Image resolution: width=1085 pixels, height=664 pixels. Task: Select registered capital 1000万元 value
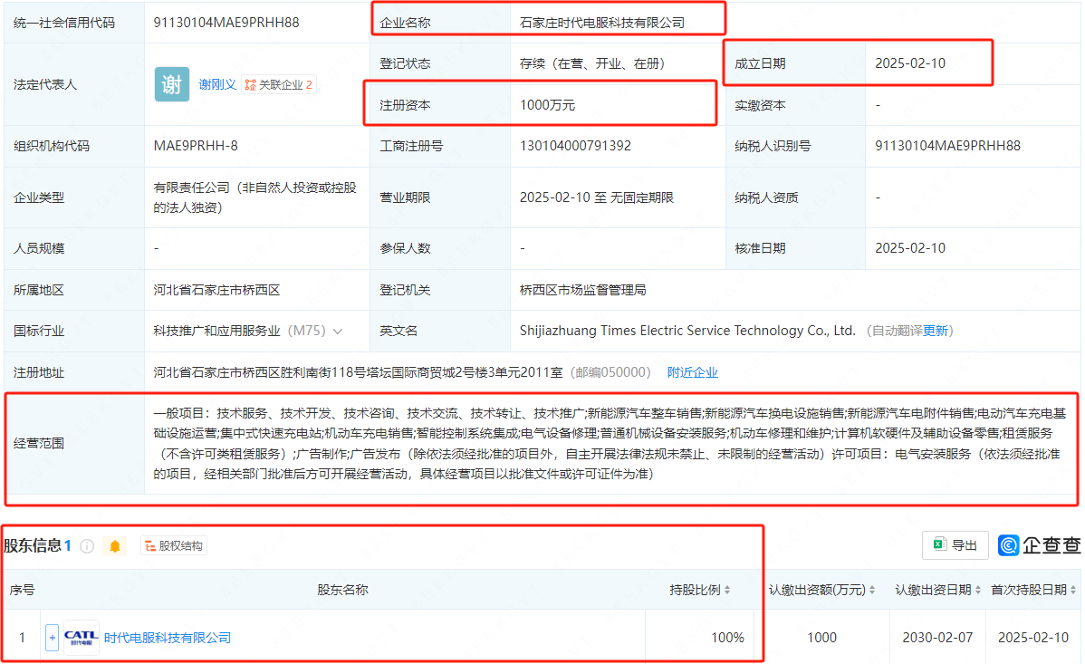coord(547,105)
